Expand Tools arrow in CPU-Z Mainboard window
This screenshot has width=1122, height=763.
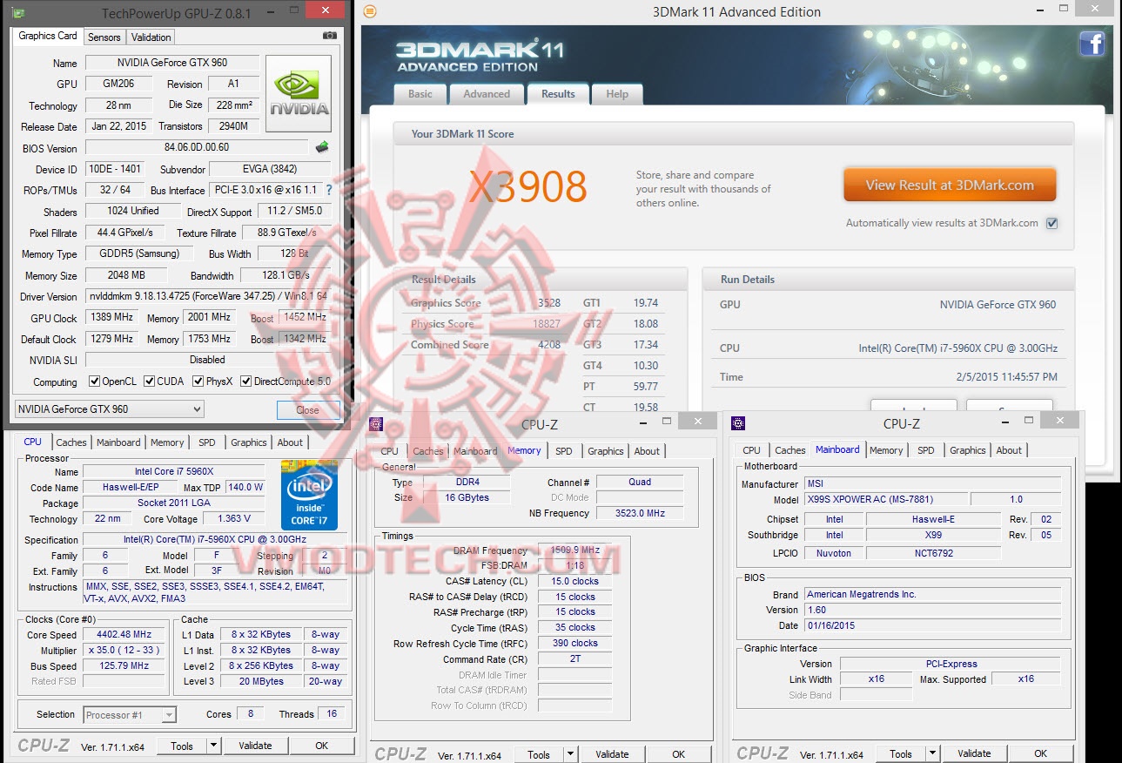coord(932,753)
